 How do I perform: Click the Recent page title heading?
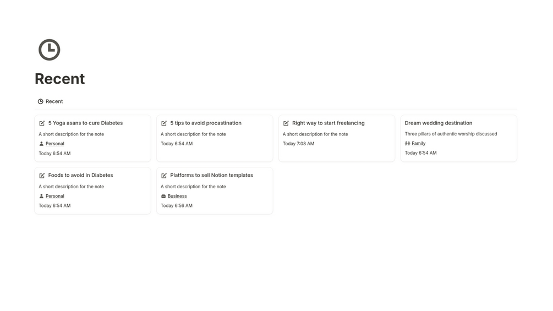[59, 79]
